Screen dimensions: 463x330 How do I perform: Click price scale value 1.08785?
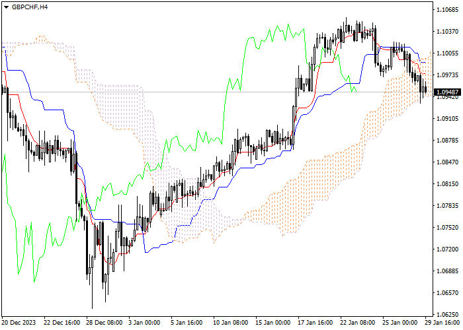coord(447,140)
